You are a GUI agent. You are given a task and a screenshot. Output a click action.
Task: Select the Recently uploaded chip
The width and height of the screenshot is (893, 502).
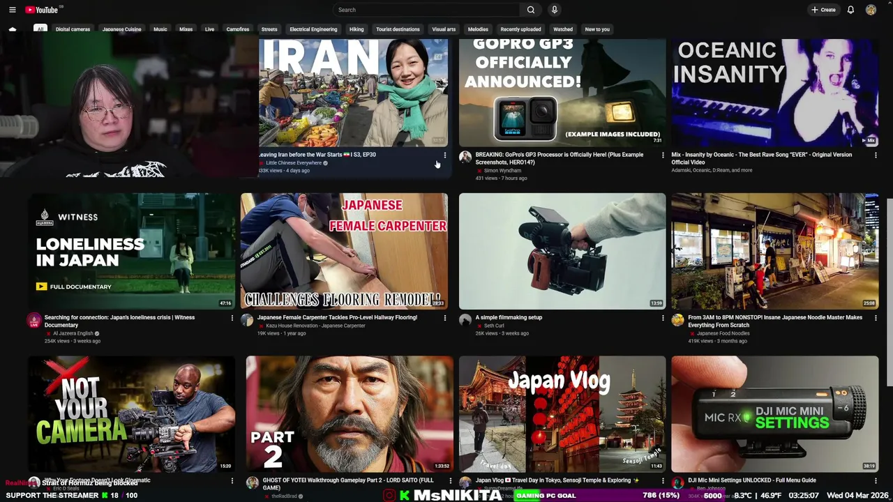pos(520,29)
